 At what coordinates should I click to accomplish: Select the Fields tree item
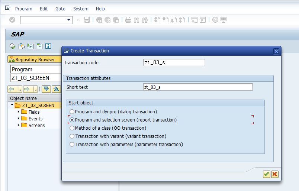[34, 112]
